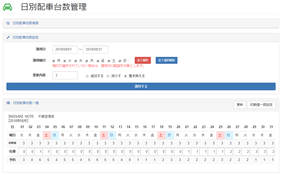Uncheck the 日 weekday checkbox
This screenshot has width=281, height=175.
pyautogui.click(x=120, y=61)
